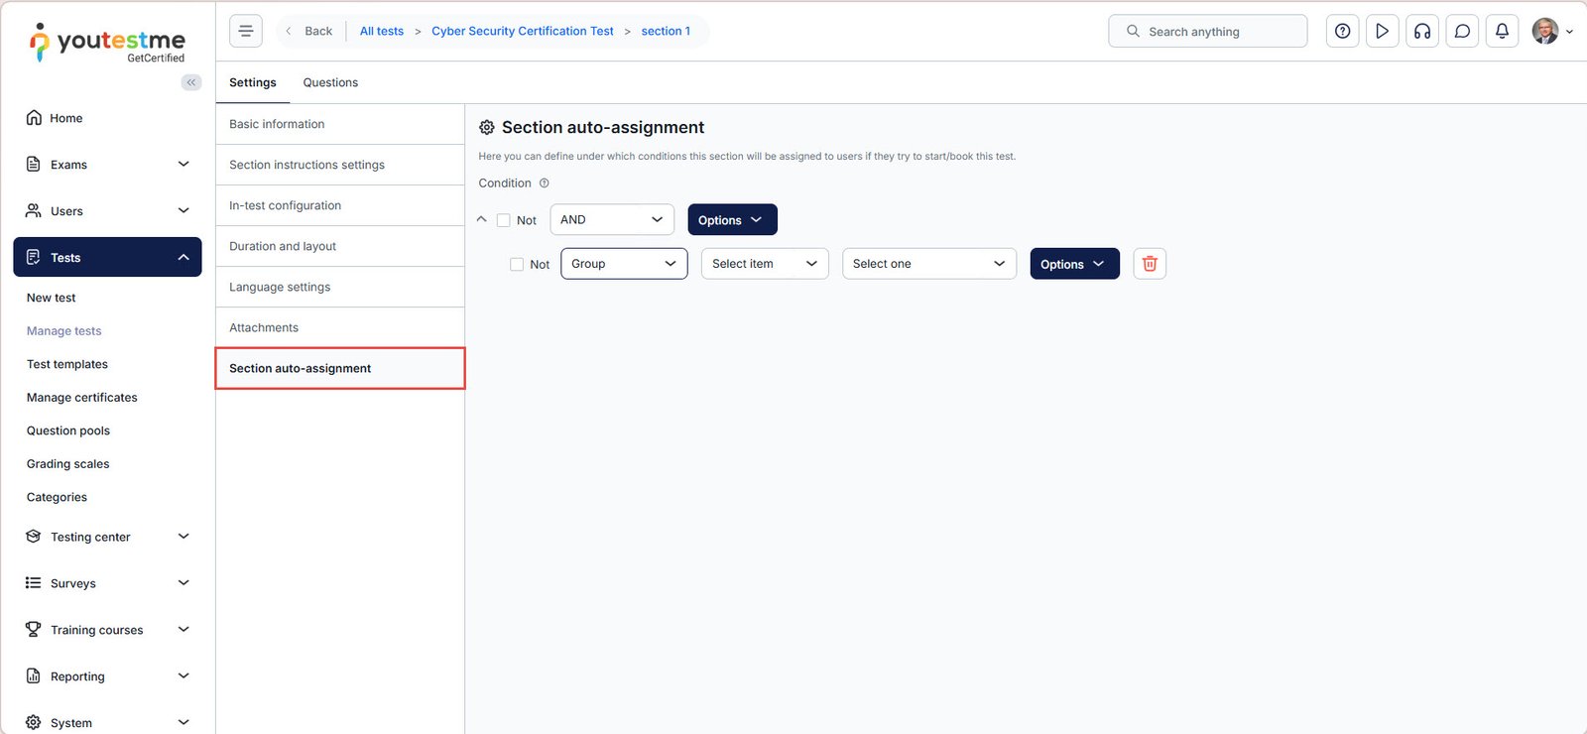
Task: Open Duration and layout settings
Action: pyautogui.click(x=283, y=246)
